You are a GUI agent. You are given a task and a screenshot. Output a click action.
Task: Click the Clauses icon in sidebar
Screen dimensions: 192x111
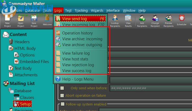[x=16, y=97]
